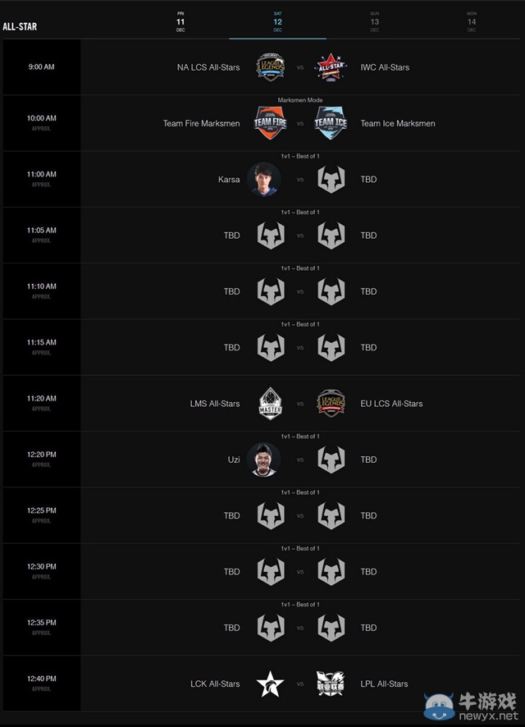Click the ALL-STAR header title
The image size is (525, 727).
tap(20, 27)
